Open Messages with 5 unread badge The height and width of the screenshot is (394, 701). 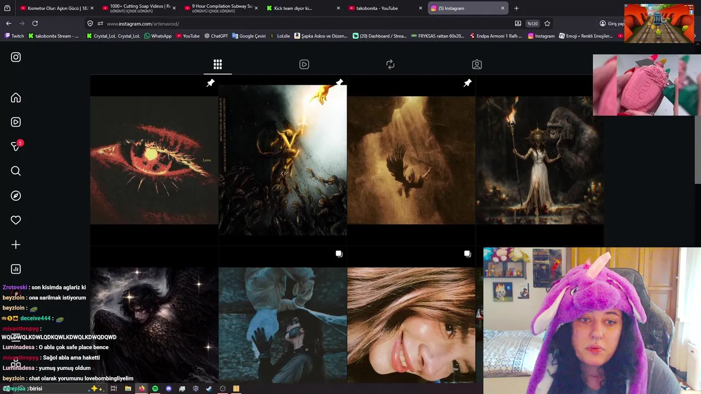(16, 146)
